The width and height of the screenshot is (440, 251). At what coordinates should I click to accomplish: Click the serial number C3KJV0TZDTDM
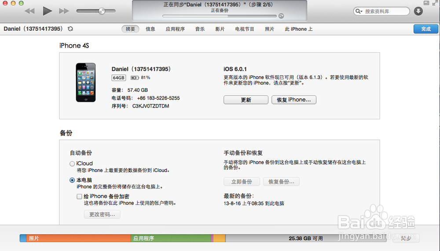150,106
